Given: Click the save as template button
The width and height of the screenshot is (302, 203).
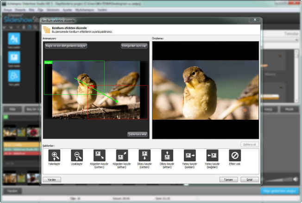Looking at the screenshot, I should point(138,134).
